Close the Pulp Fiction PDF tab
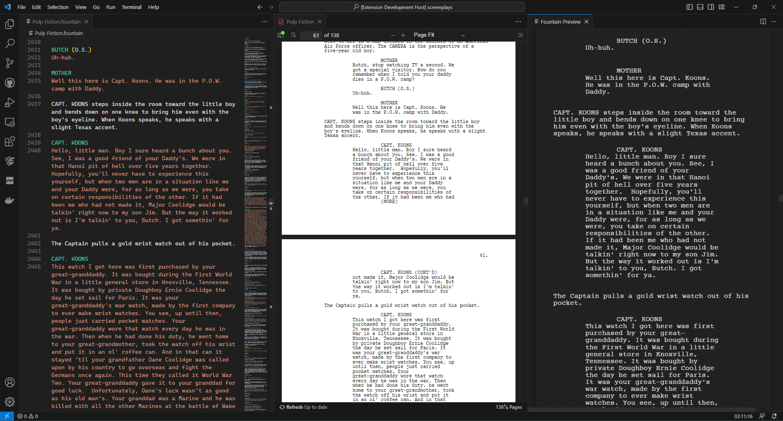The image size is (783, 421). point(320,22)
